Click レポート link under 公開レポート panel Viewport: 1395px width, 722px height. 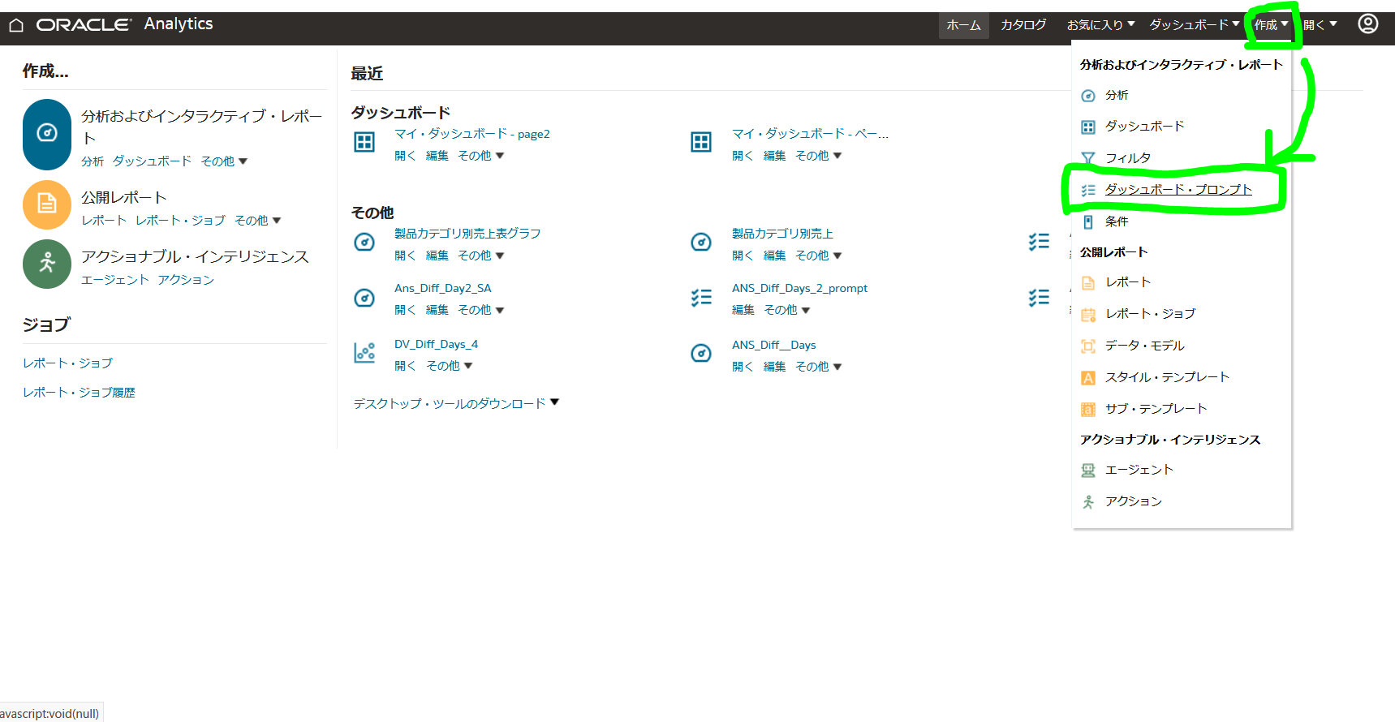(104, 221)
